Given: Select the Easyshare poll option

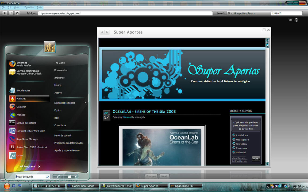Looking at the screenshot, I should pyautogui.click(x=234, y=148).
